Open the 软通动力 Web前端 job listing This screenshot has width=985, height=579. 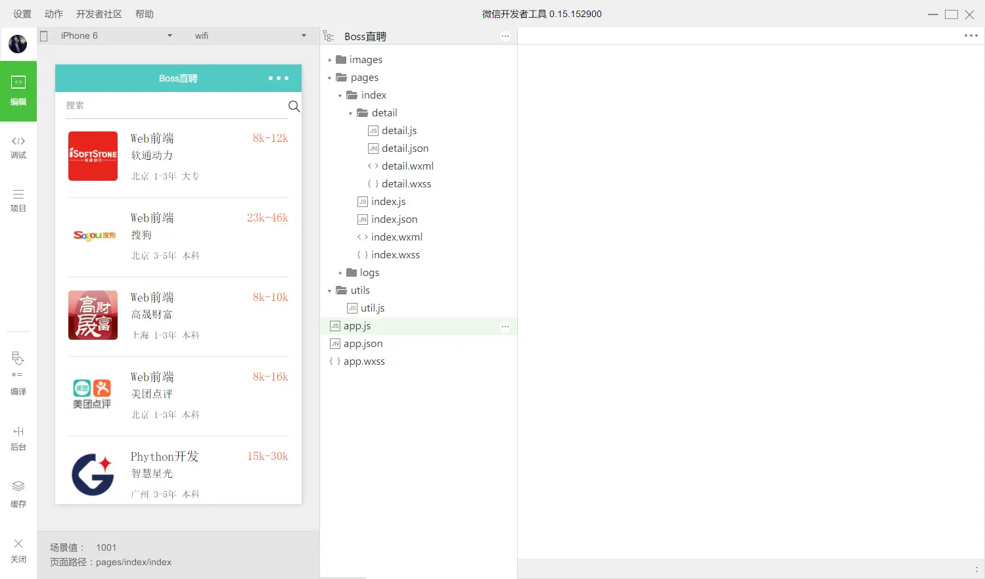(178, 158)
